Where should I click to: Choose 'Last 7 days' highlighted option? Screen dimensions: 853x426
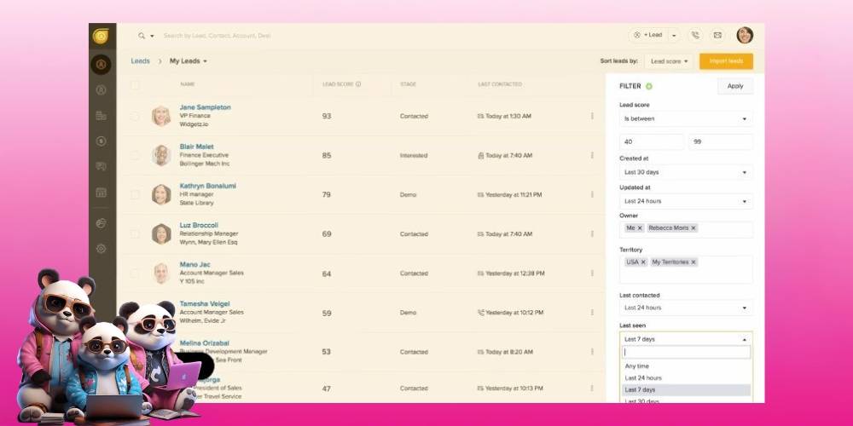686,390
